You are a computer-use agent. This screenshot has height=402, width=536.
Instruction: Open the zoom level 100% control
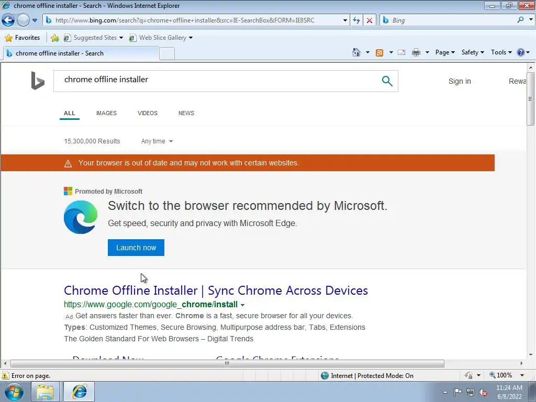[x=501, y=375]
